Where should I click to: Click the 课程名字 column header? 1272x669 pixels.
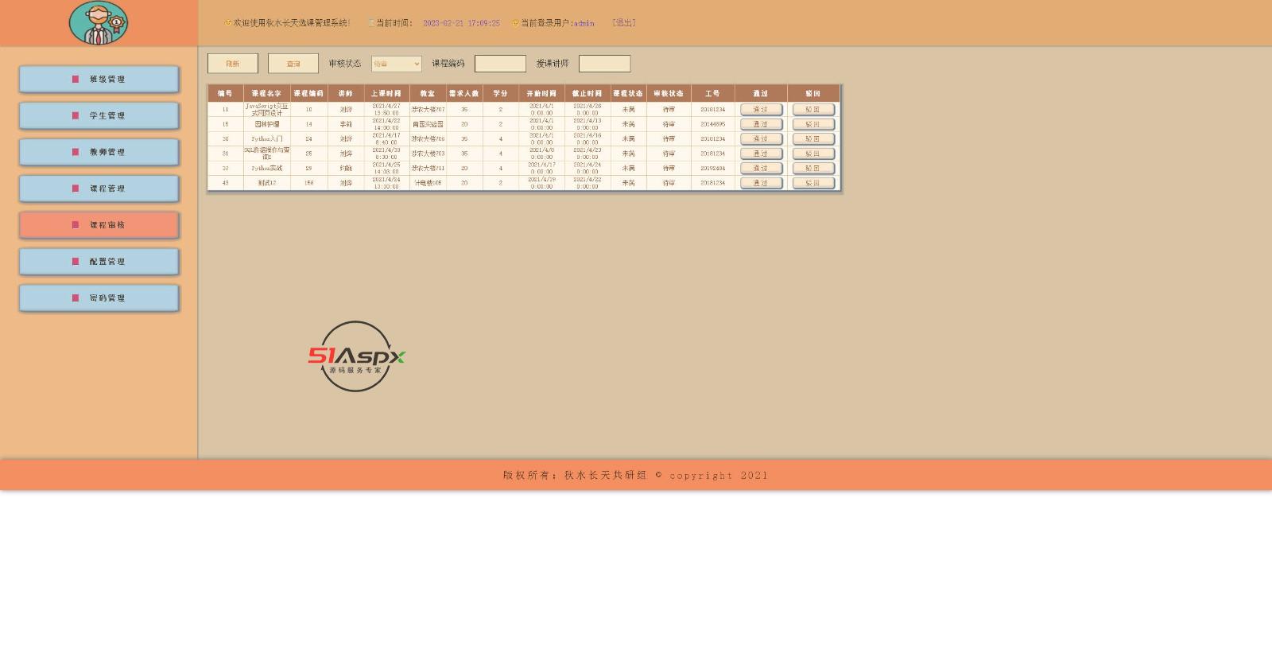267,94
